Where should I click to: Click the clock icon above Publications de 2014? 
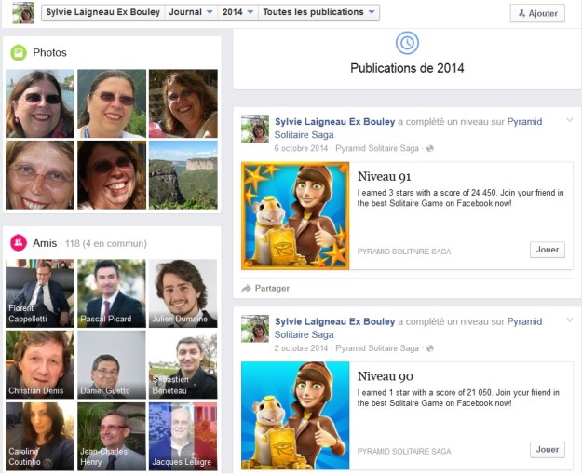point(407,43)
